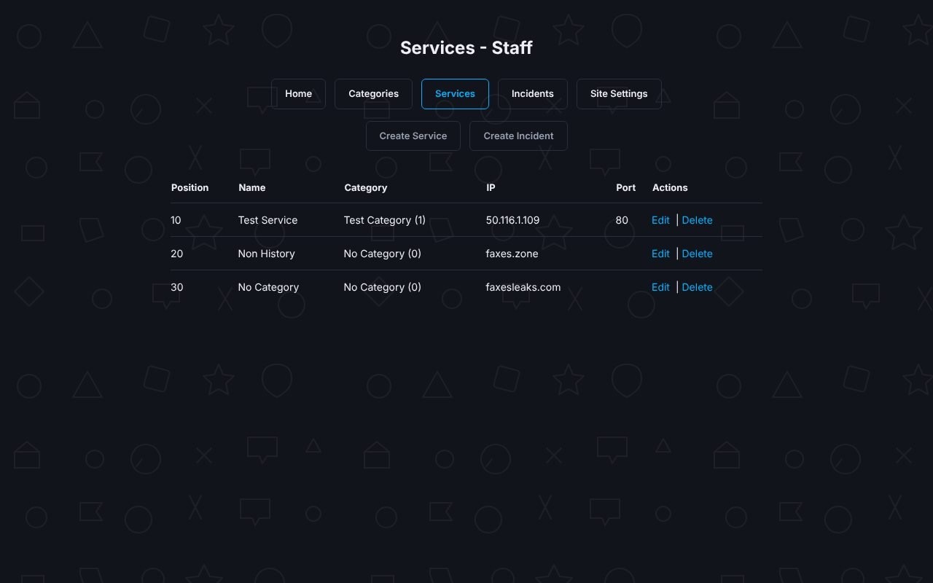Viewport: 933px width, 583px height.
Task: Delete the faxesleaks.com service
Action: (x=697, y=287)
